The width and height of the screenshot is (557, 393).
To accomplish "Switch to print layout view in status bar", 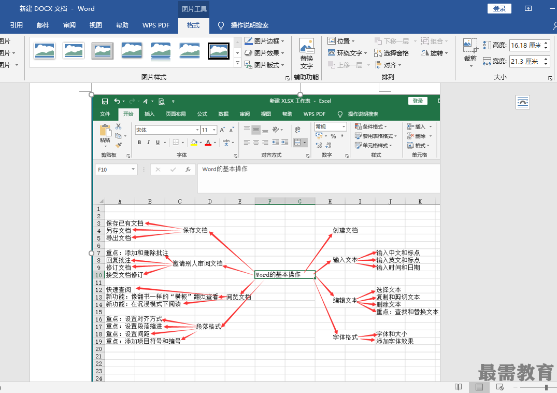I will point(479,387).
